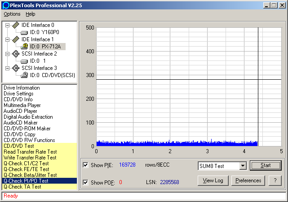This screenshot has height=202, width=288.
Task: Open Multimedia Player
Action: [x=22, y=105]
